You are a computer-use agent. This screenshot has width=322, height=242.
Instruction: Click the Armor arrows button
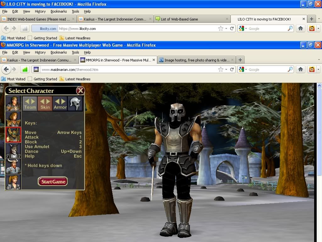click(x=60, y=104)
